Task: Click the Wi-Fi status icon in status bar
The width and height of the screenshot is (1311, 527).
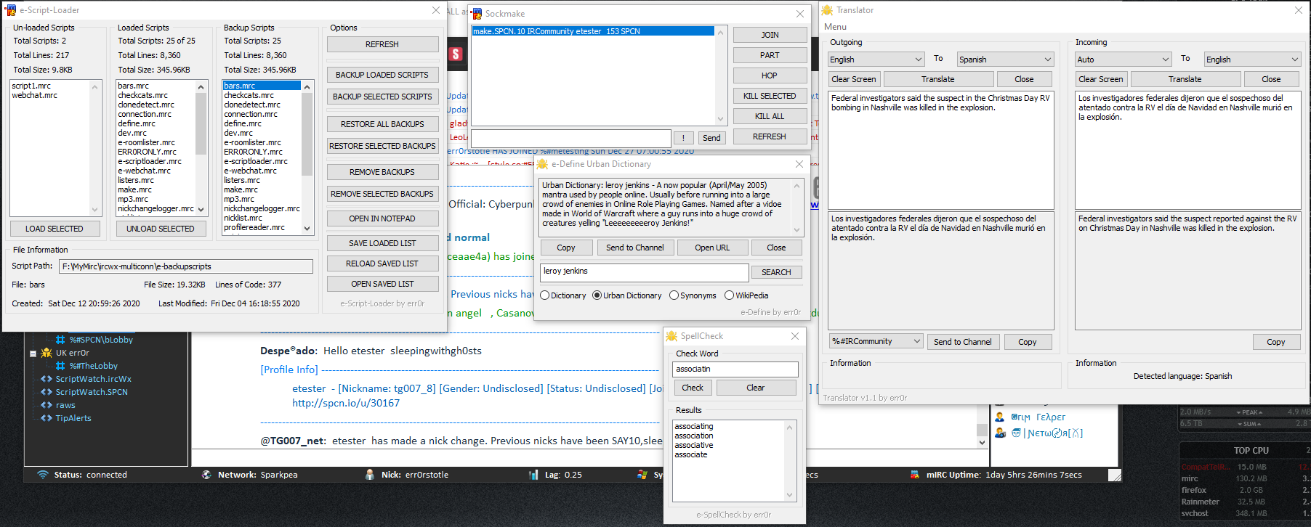Action: [x=43, y=475]
